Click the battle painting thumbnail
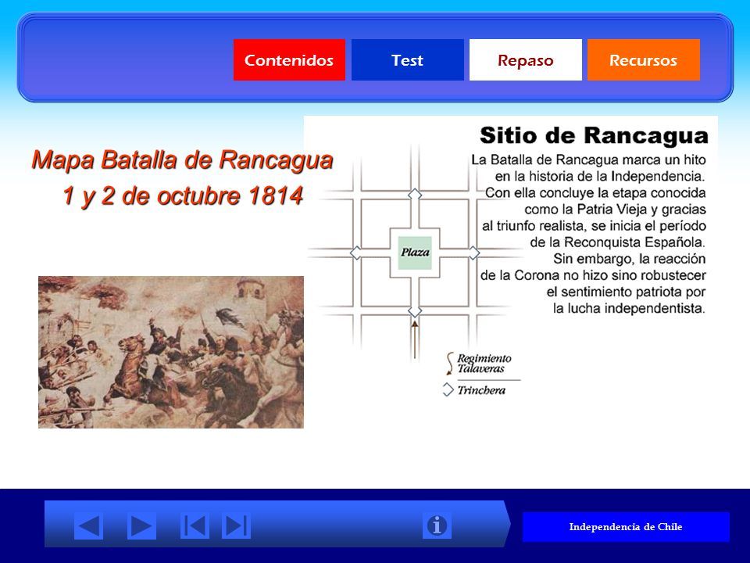Screen dimensions: 750x563 [x=171, y=352]
